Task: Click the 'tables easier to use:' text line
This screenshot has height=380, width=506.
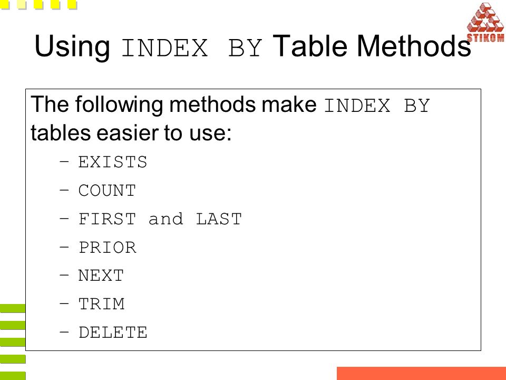Action: pos(131,133)
